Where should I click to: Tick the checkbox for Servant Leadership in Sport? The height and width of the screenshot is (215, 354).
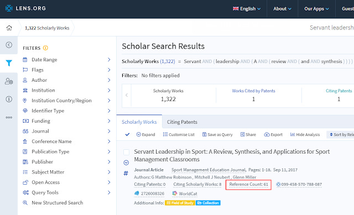pyautogui.click(x=127, y=153)
